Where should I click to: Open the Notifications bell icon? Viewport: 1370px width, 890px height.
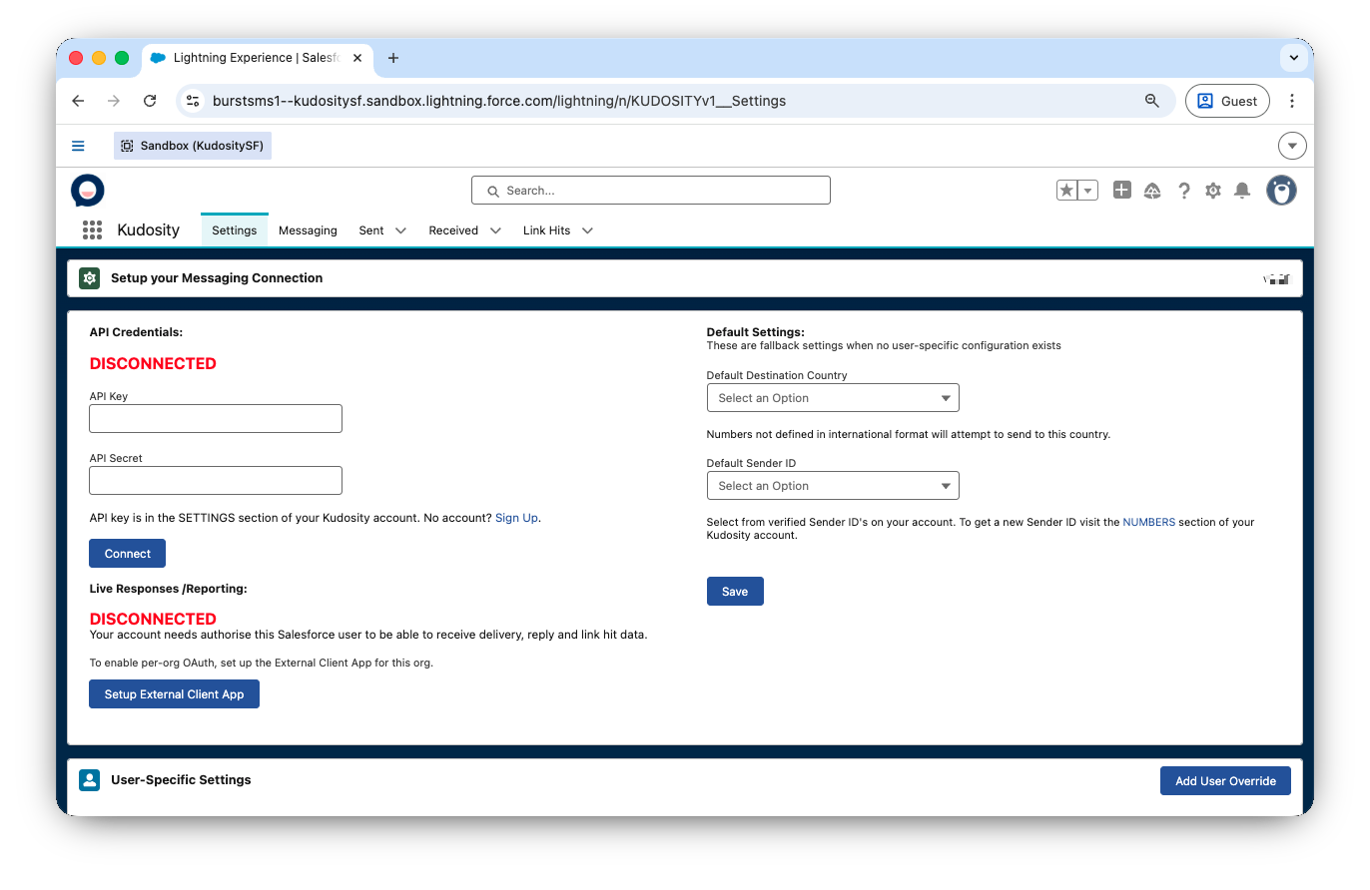click(x=1242, y=191)
